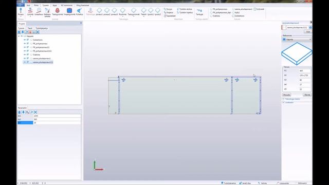This screenshot has width=329, height=185.
Task: Select the Jyrsintä milling tool
Action: (x=30, y=11)
